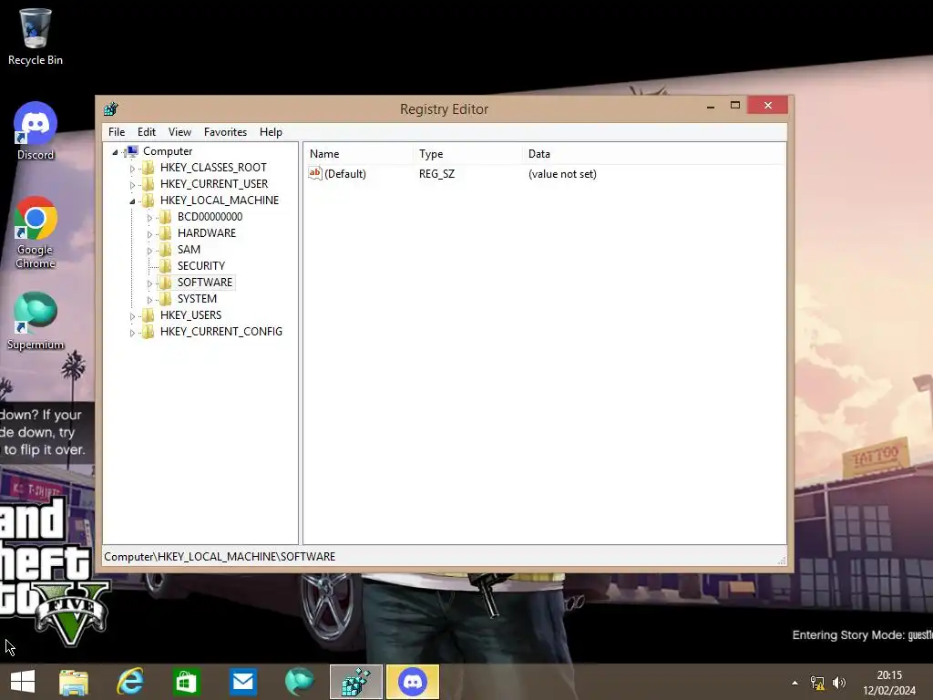
Task: Click the Name column header
Action: pos(358,153)
